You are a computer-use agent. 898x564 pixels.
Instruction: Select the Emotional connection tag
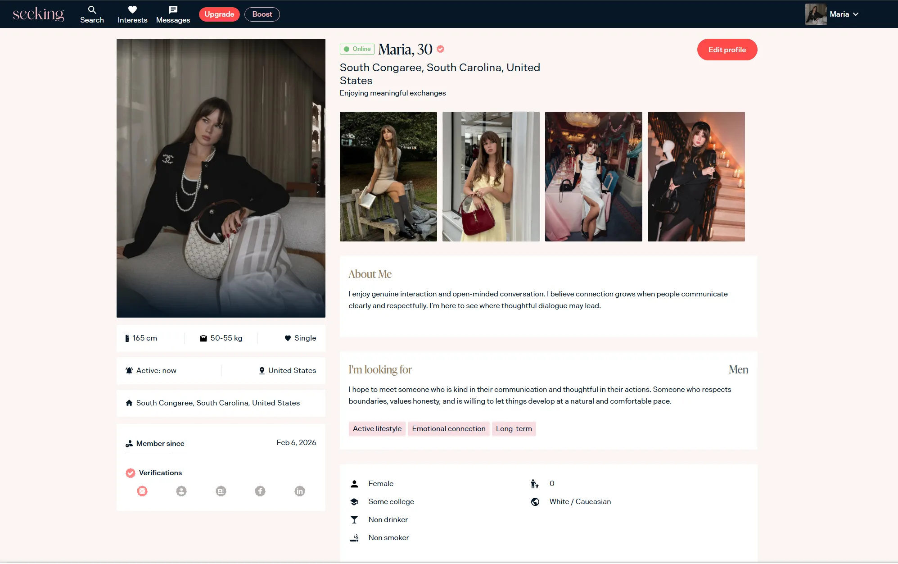[448, 428]
